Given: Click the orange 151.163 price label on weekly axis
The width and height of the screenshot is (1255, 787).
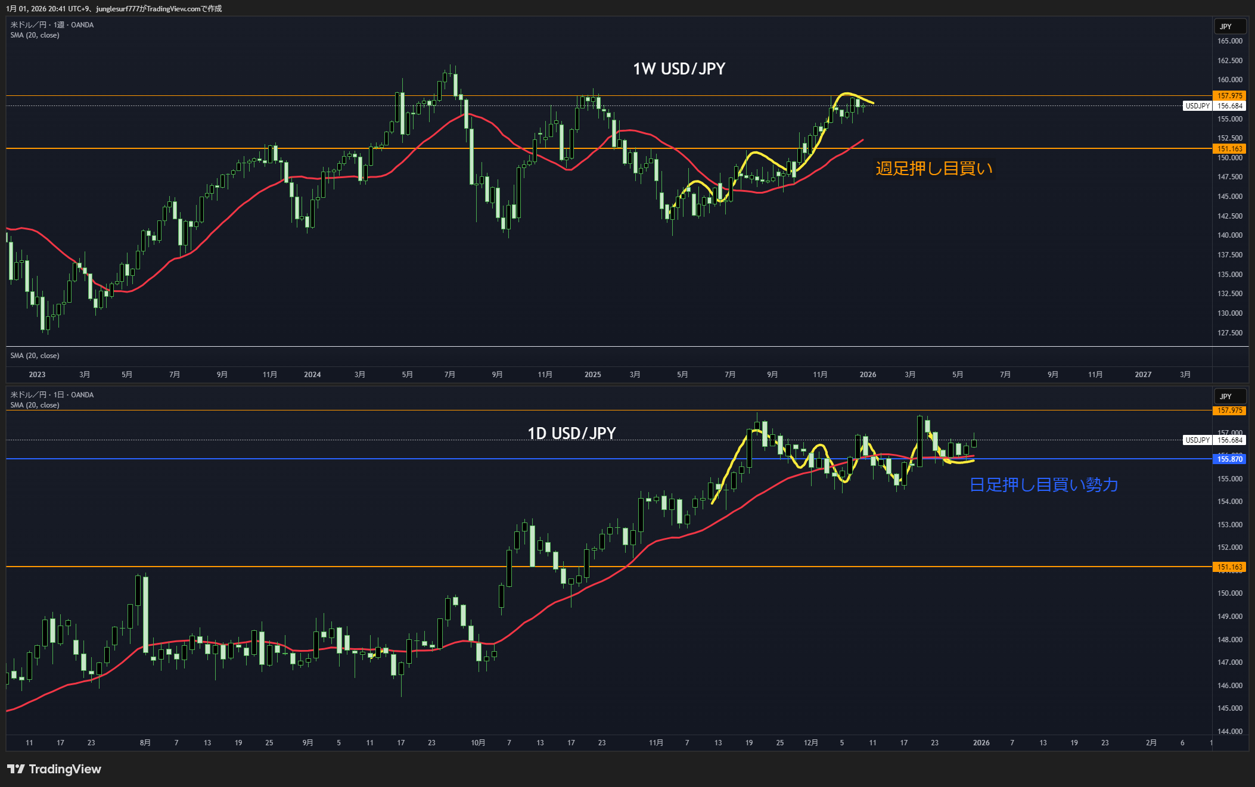Looking at the screenshot, I should click(x=1229, y=149).
